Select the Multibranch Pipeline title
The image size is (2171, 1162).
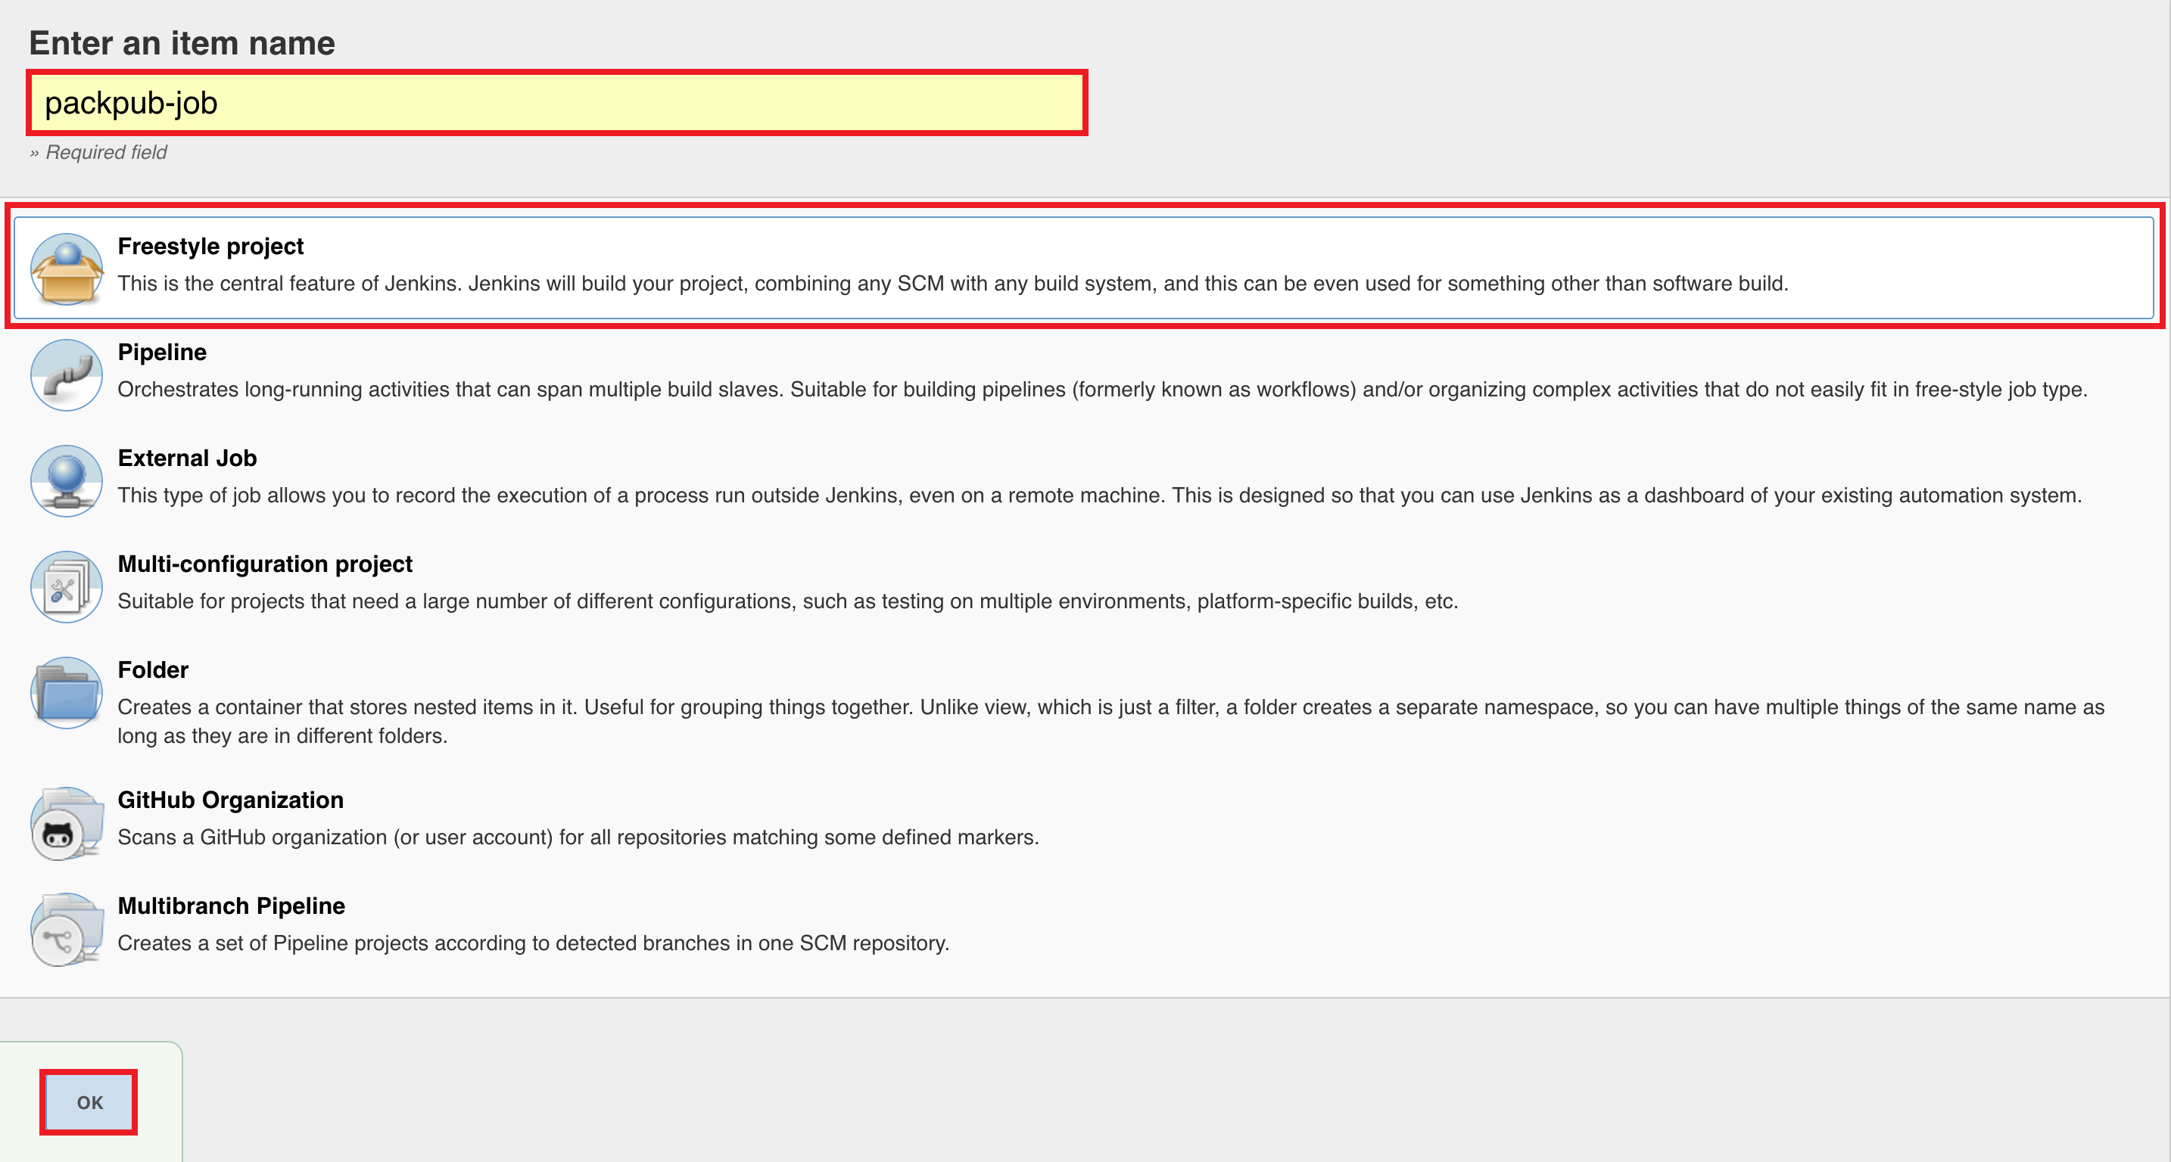click(x=231, y=906)
